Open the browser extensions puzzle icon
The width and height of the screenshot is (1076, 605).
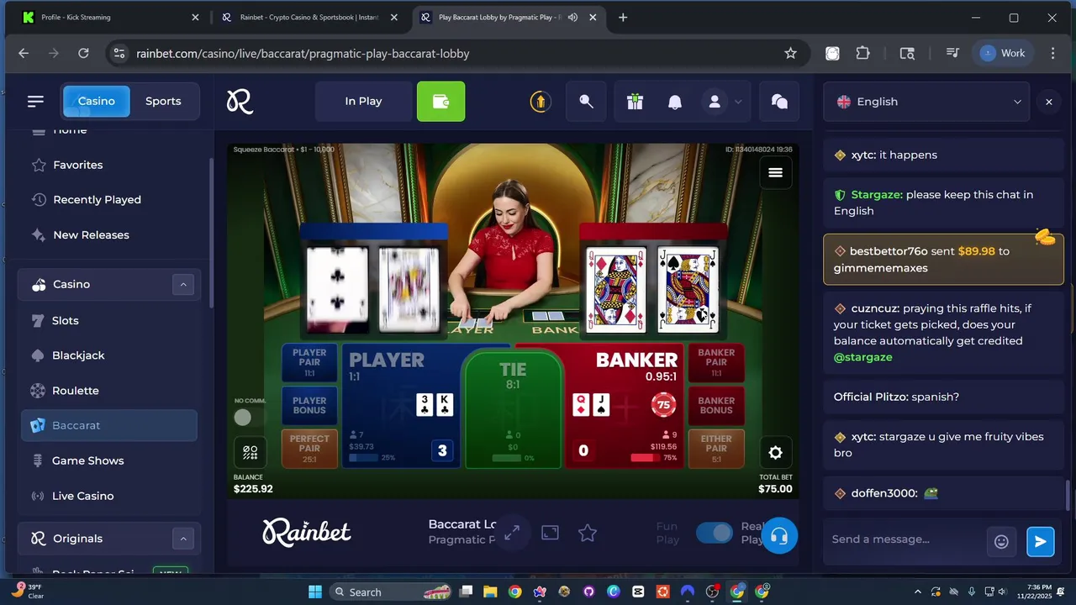click(862, 53)
